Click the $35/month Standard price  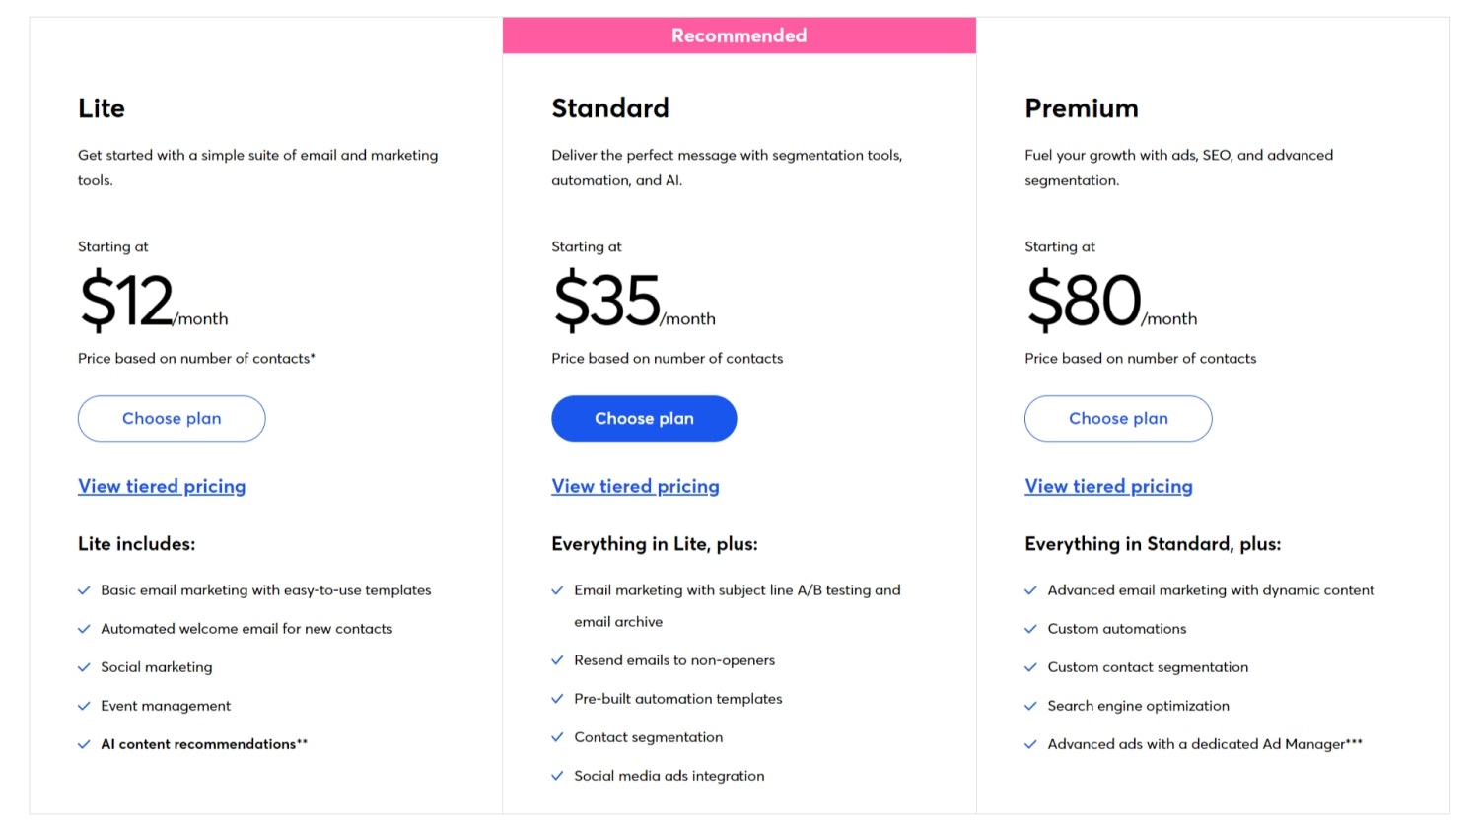(x=633, y=302)
